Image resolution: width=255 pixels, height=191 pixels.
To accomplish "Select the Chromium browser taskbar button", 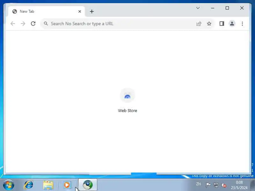I will (x=88, y=185).
